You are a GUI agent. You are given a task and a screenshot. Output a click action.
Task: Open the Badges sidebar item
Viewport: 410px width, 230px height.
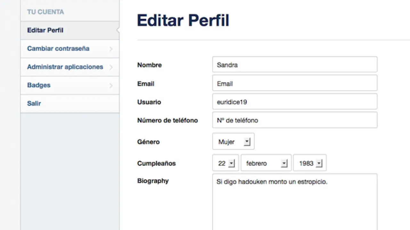click(39, 85)
